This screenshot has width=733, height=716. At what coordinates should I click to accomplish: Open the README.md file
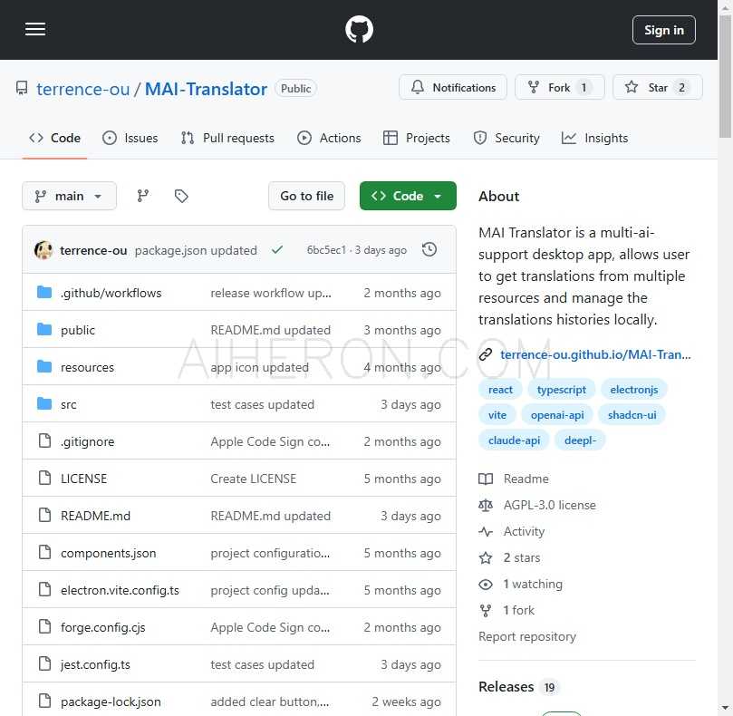click(x=95, y=516)
